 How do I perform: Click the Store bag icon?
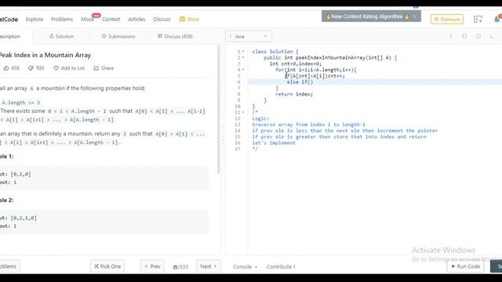(182, 19)
